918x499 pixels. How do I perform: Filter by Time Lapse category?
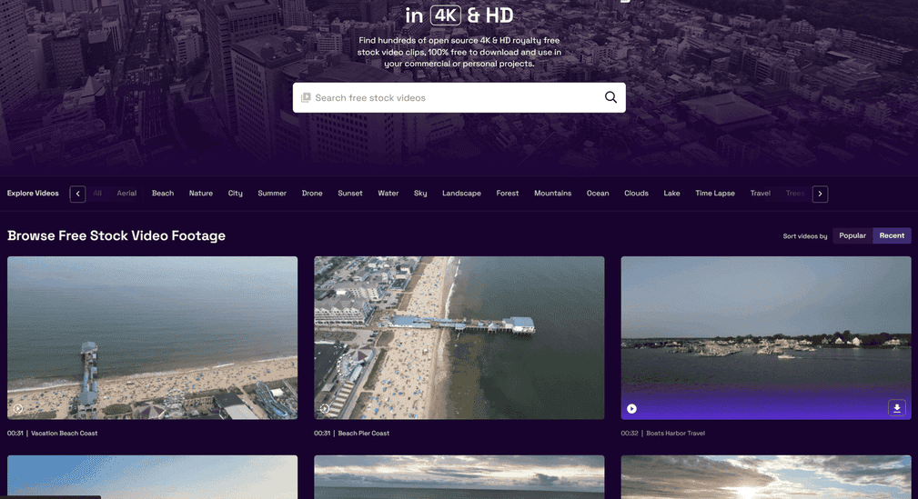[715, 193]
